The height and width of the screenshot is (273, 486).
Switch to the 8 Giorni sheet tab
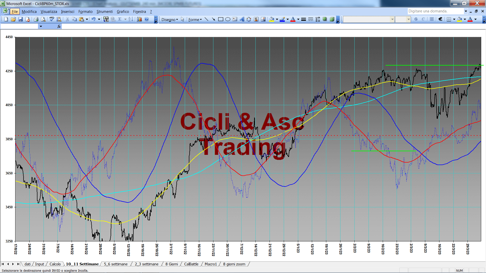pos(172,264)
